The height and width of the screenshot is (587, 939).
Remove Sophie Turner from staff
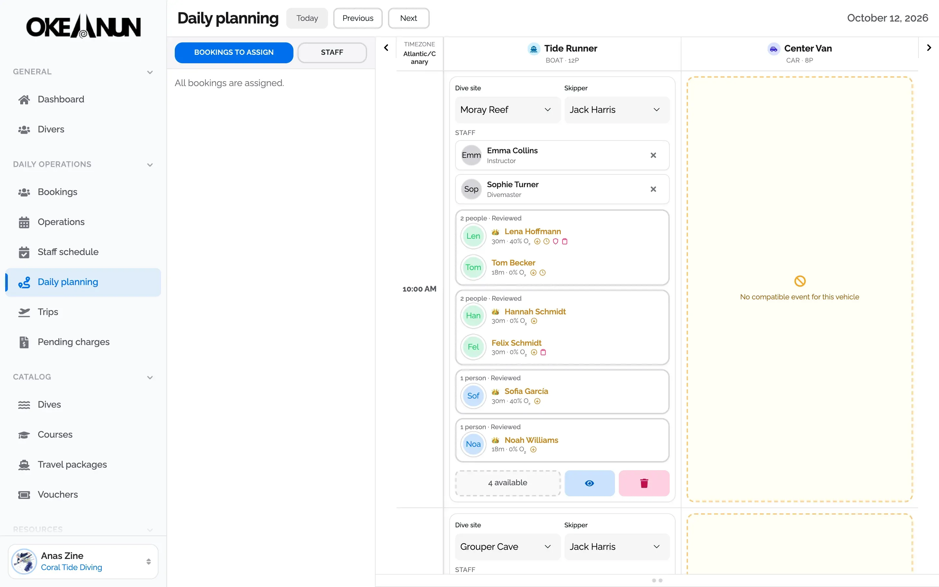pos(653,189)
